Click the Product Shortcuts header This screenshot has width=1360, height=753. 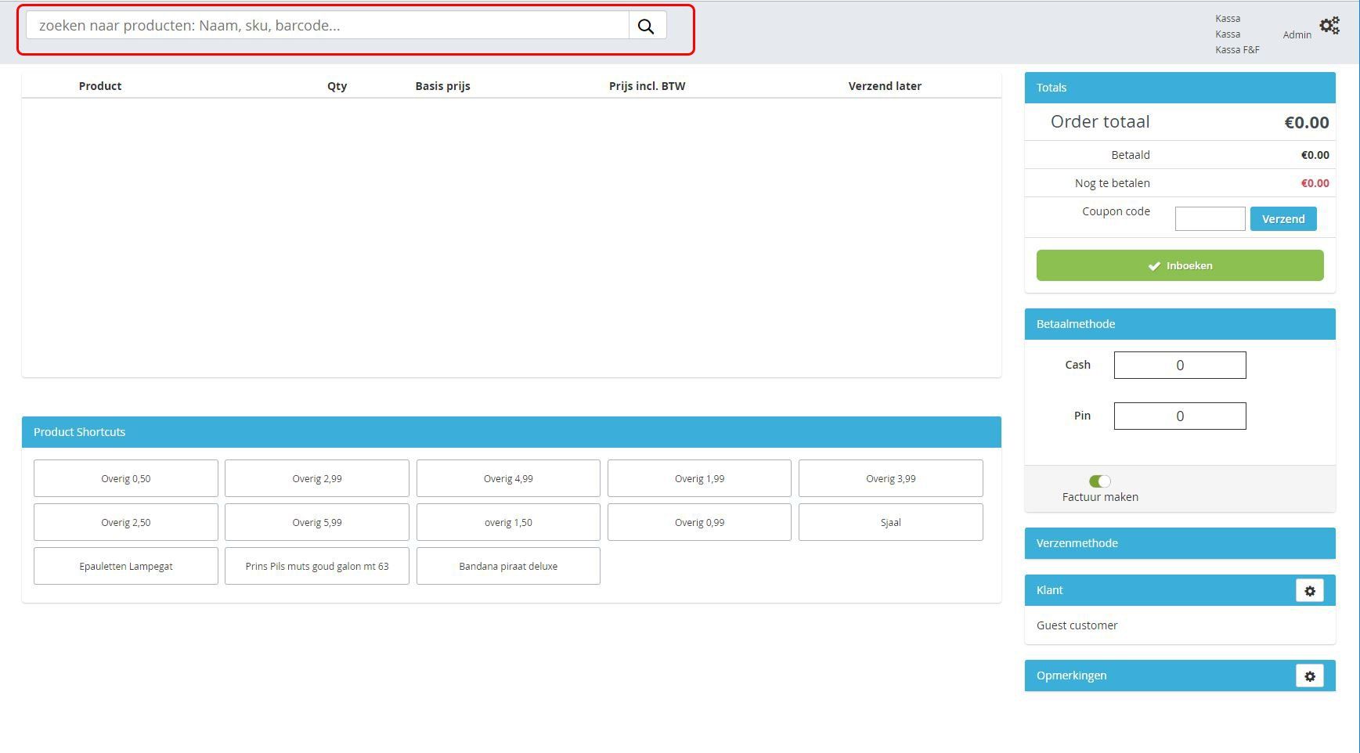tap(511, 432)
